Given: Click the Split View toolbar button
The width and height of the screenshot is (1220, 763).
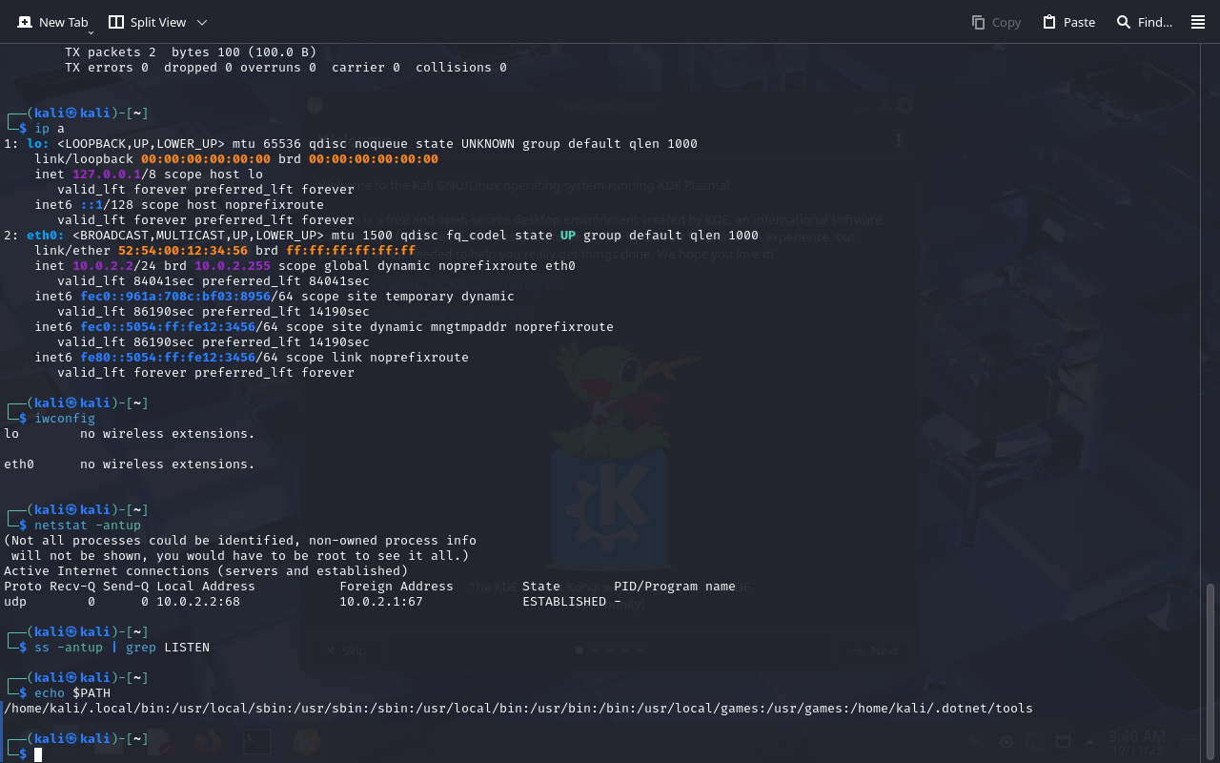Looking at the screenshot, I should tap(147, 22).
